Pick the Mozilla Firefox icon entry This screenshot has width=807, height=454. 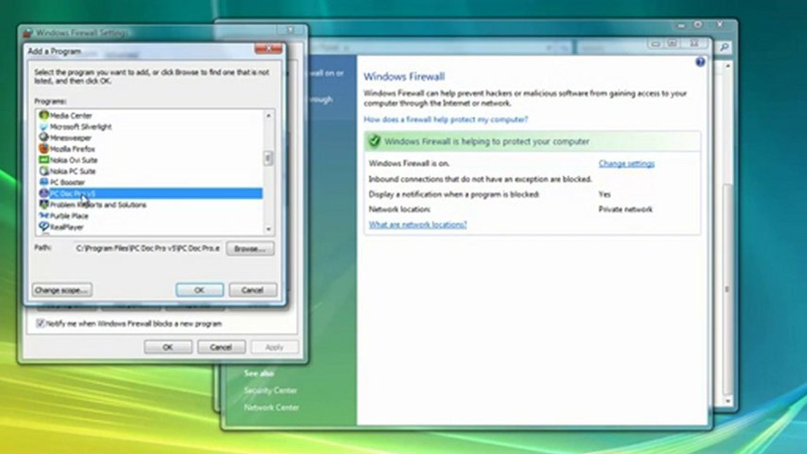click(x=44, y=149)
